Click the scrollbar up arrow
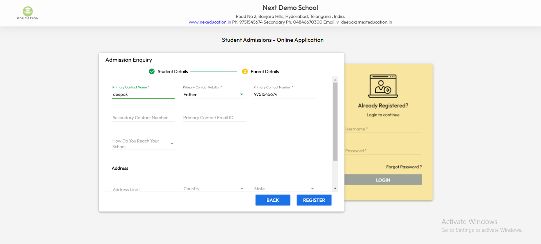 [335, 80]
